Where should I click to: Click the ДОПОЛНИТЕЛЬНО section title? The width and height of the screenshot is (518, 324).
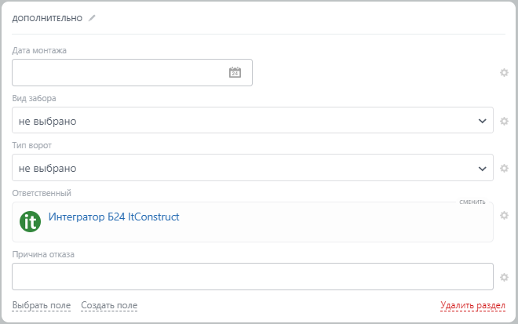click(x=48, y=18)
